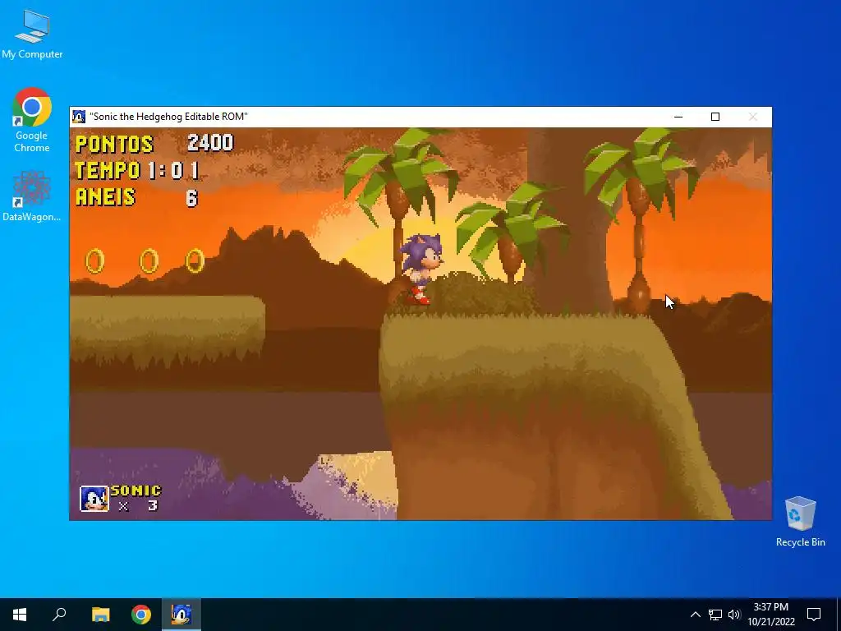
Task: Select the DataWagon desktop shortcut
Action: (32, 196)
